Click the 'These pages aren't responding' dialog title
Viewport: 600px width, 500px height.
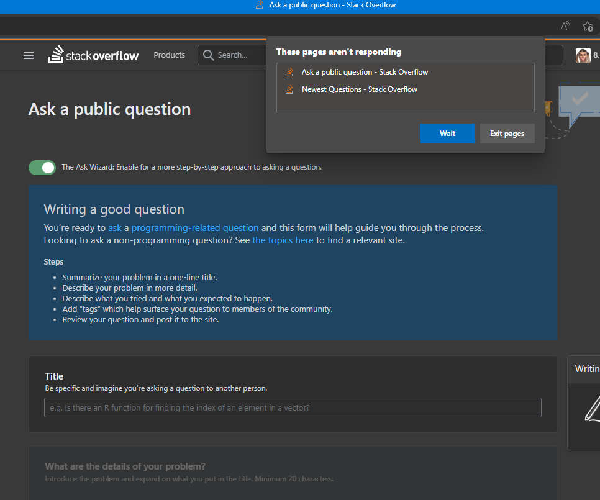point(339,52)
